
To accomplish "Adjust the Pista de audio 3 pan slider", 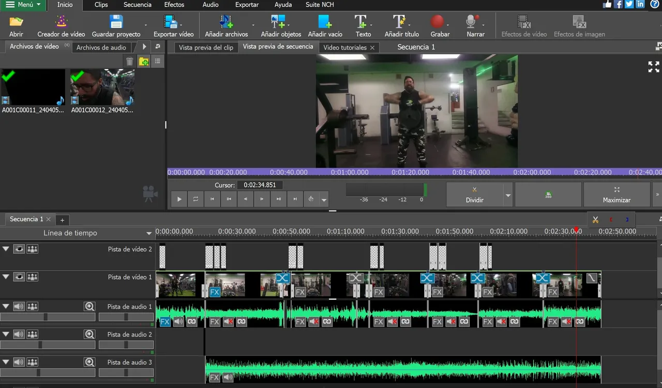I will 126,372.
